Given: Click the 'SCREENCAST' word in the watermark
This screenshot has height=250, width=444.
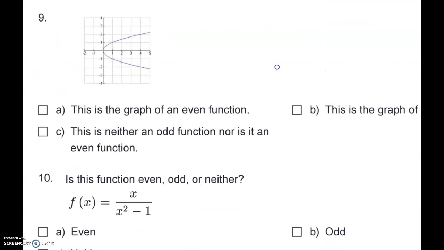Looking at the screenshot, I should coord(17,244).
